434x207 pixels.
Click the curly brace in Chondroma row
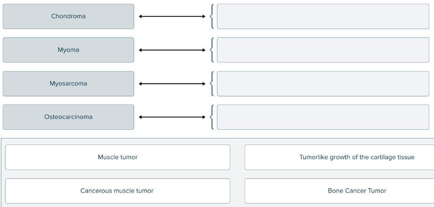click(211, 16)
